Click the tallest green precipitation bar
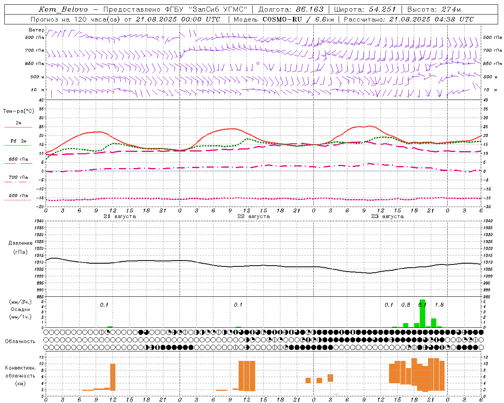504x403 pixels. pyautogui.click(x=422, y=313)
